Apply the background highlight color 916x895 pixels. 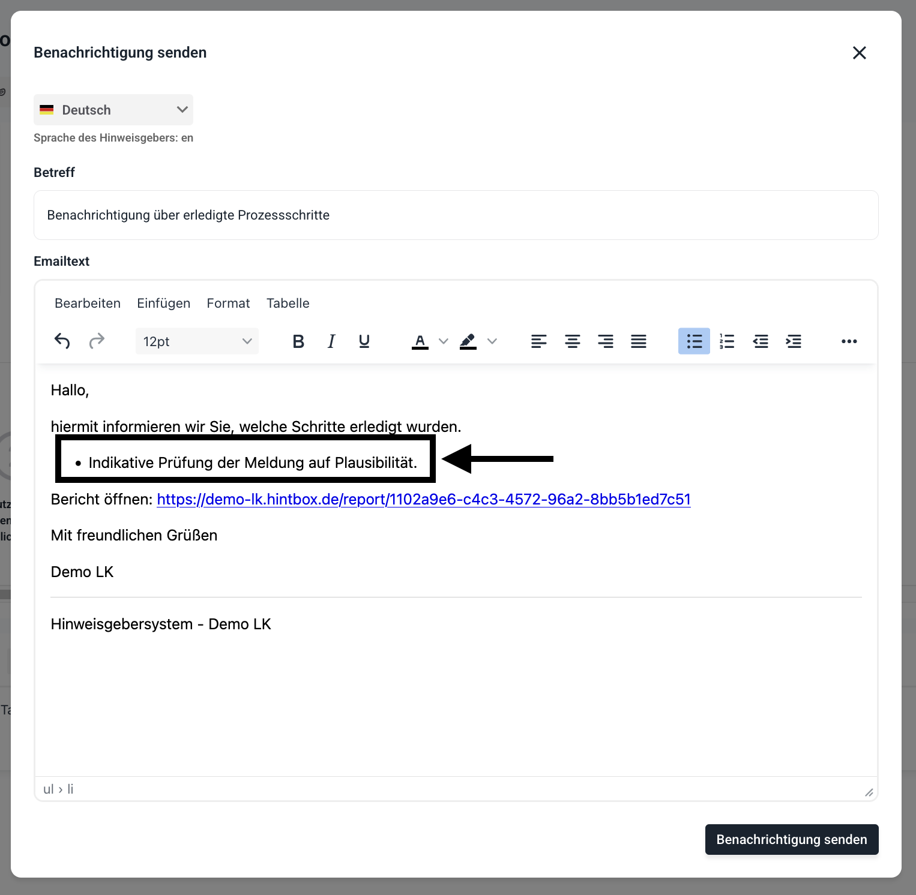pyautogui.click(x=468, y=341)
